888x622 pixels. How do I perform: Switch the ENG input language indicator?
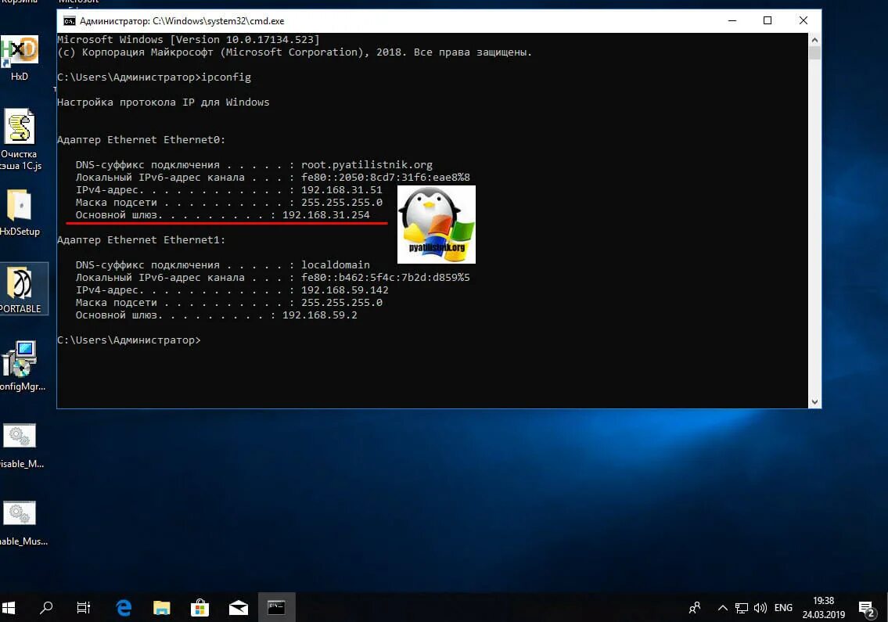(783, 608)
